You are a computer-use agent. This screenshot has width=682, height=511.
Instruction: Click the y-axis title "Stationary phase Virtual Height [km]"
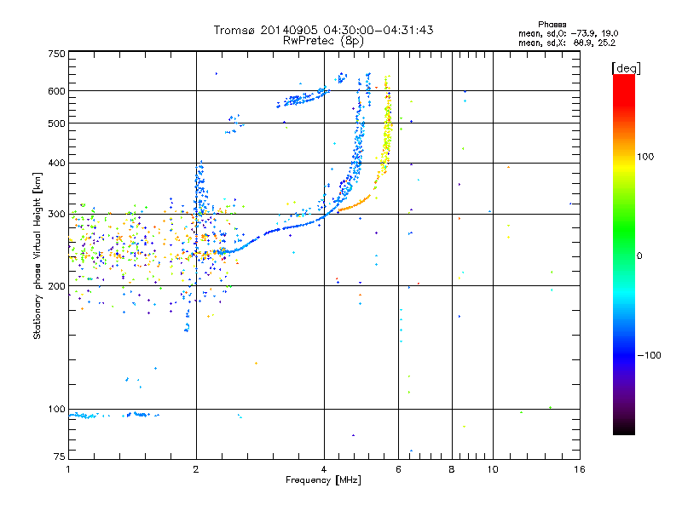[38, 255]
